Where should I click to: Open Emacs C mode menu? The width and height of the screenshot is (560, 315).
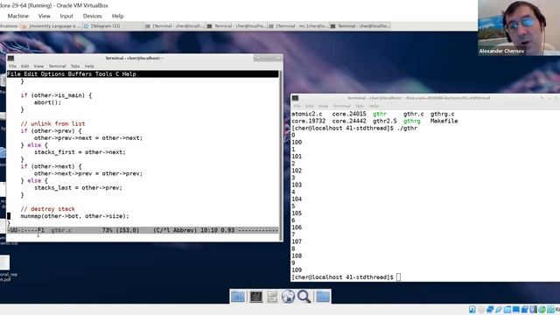pyautogui.click(x=117, y=73)
